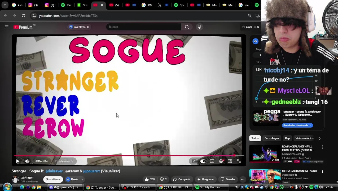
Task: Open 'ME HA SALIDO UN IMITADOR' thumbnail
Action: 265,176
